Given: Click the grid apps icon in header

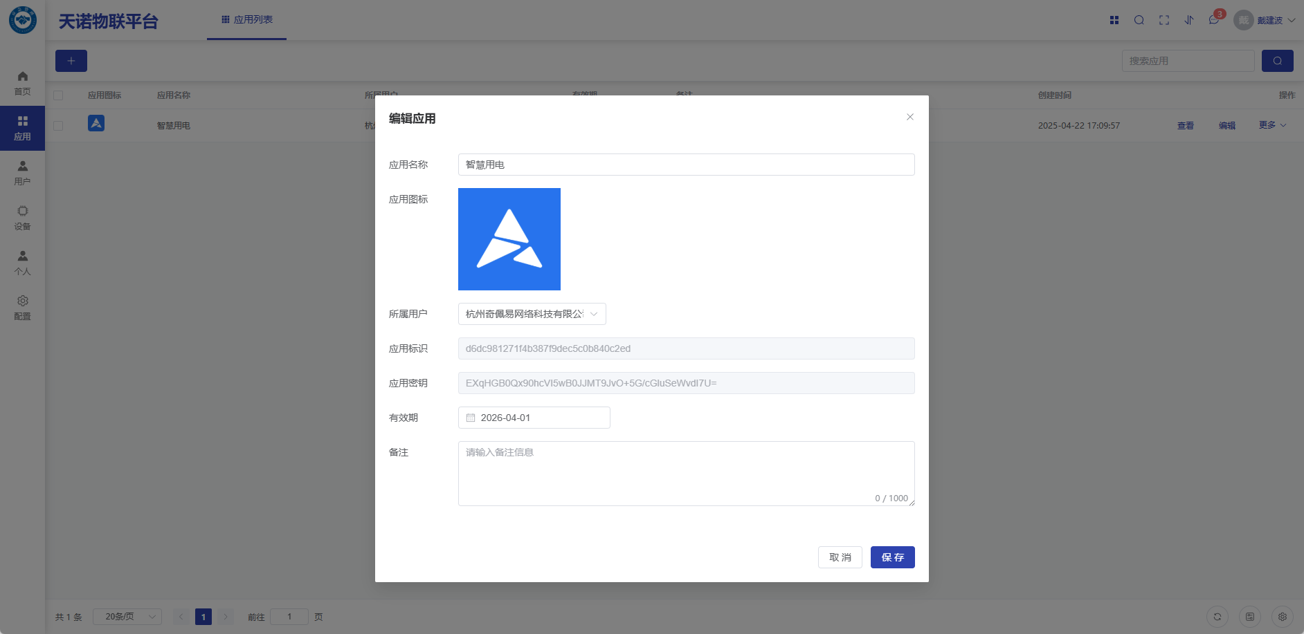Looking at the screenshot, I should click(1114, 20).
